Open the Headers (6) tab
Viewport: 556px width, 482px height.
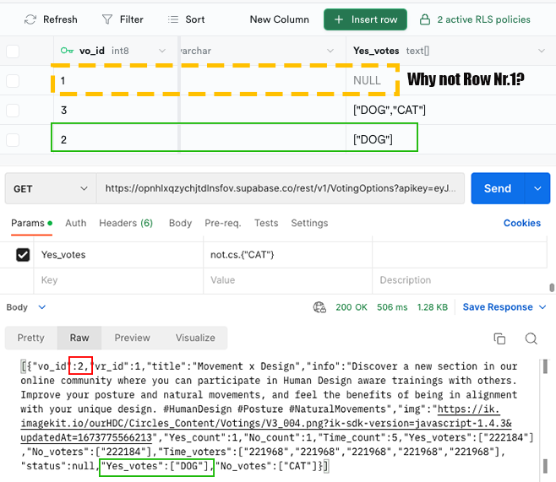(126, 223)
